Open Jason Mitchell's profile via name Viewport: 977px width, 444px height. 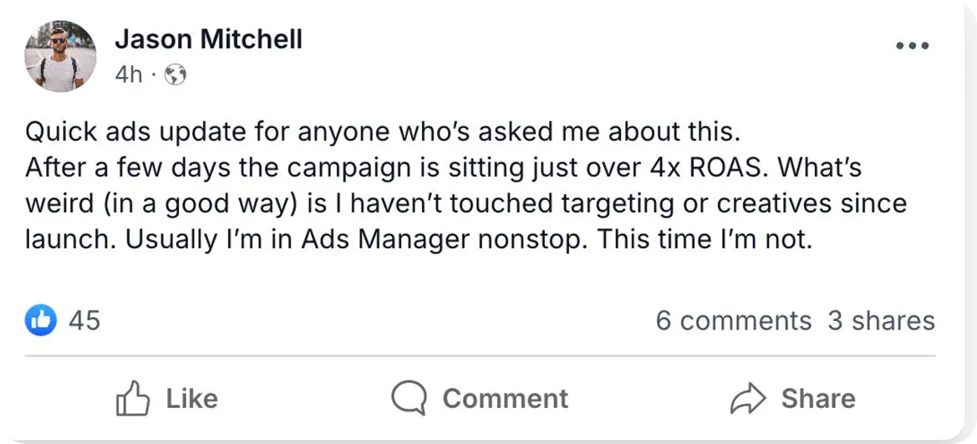[x=208, y=39]
